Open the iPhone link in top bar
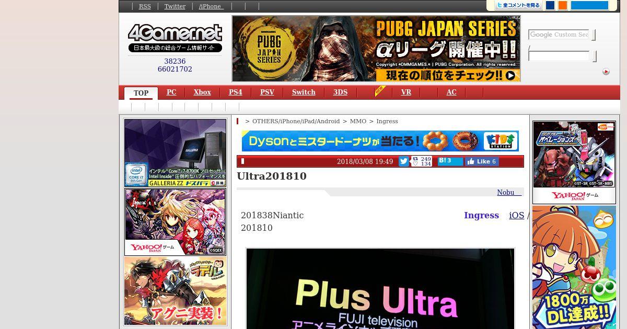Screen dimensions: 627x329 point(211,6)
